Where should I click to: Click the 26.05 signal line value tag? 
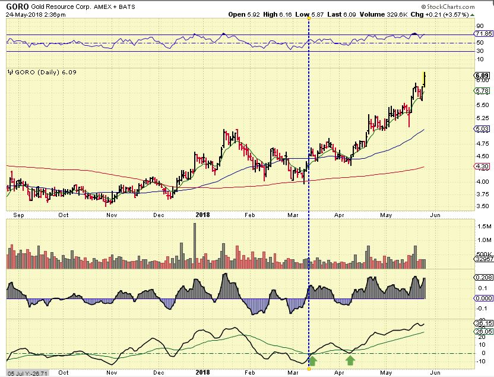[483, 331]
